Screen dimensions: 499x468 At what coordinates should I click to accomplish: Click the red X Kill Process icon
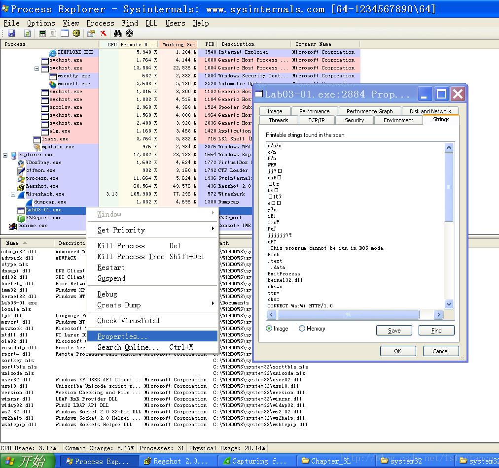pyautogui.click(x=104, y=33)
